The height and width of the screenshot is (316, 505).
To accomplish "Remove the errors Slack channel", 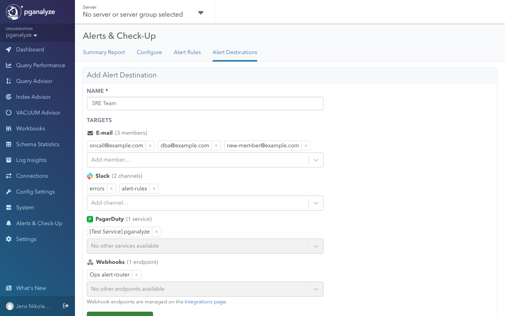I will (112, 188).
